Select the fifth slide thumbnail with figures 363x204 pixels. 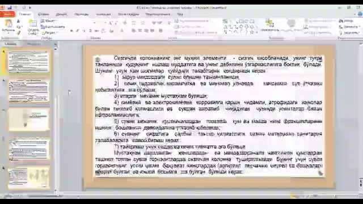[x=28, y=177]
